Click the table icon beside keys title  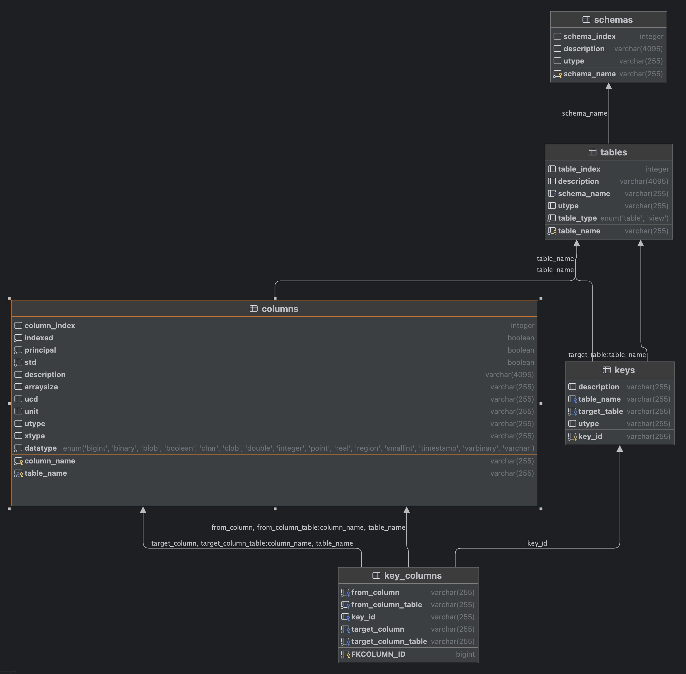pyautogui.click(x=606, y=370)
